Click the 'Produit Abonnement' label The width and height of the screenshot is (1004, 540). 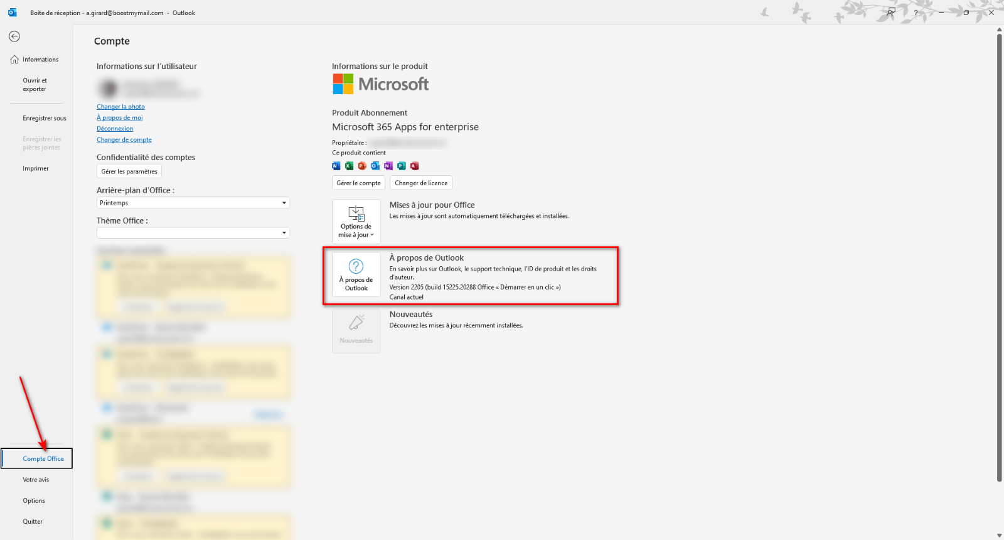point(370,113)
